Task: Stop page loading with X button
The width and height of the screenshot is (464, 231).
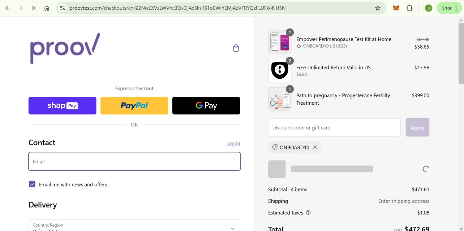Action: click(x=34, y=8)
